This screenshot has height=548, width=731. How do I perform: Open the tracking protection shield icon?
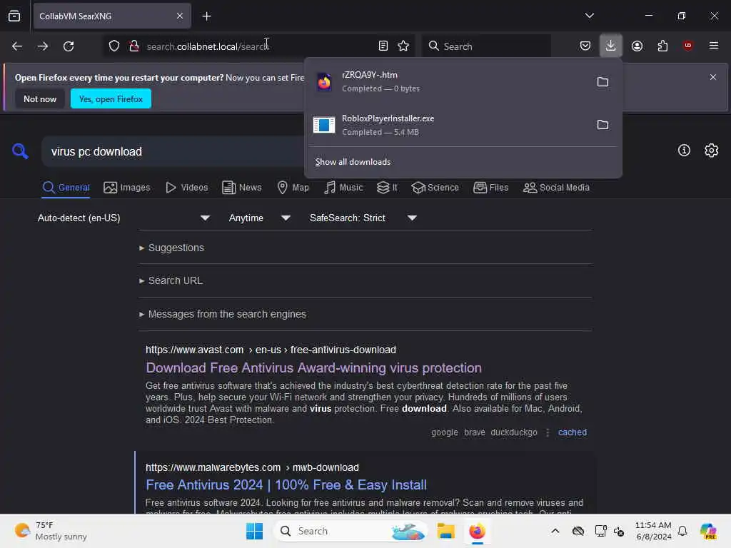[x=114, y=46]
